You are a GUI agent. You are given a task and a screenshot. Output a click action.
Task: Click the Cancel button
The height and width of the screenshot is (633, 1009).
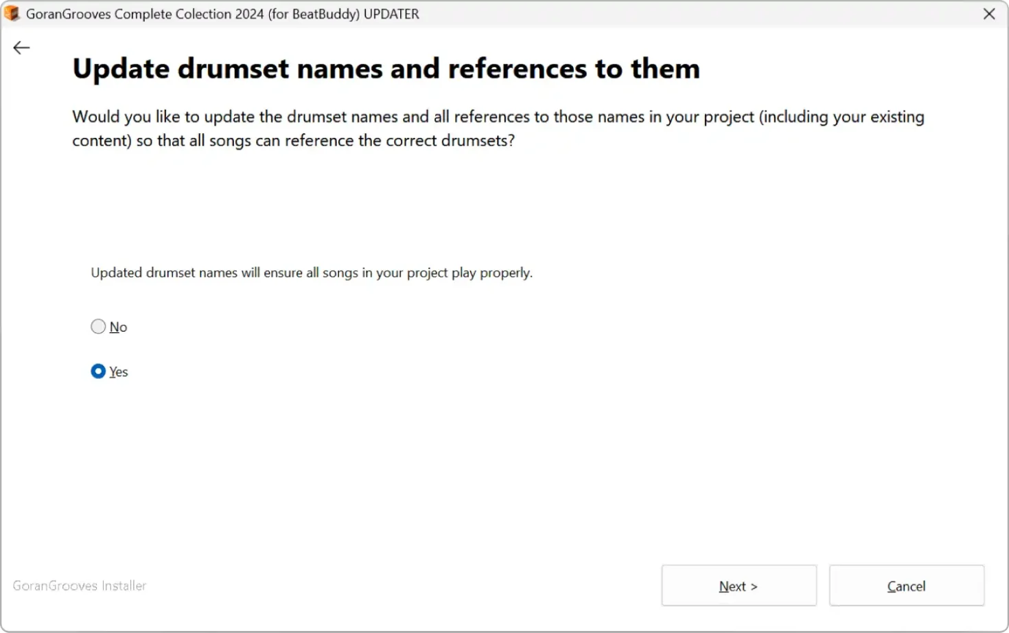pos(907,586)
